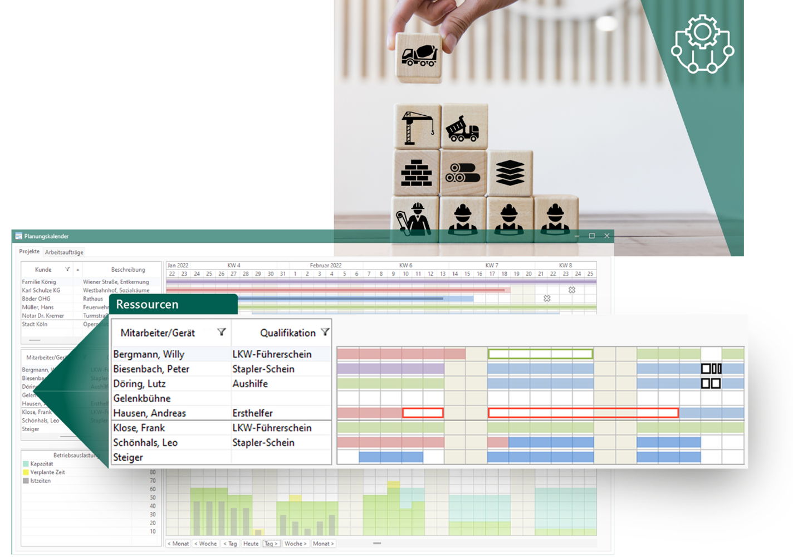Viewport: 793px width, 557px height.
Task: Click the Februar 2022 month header
Action: [x=326, y=266]
